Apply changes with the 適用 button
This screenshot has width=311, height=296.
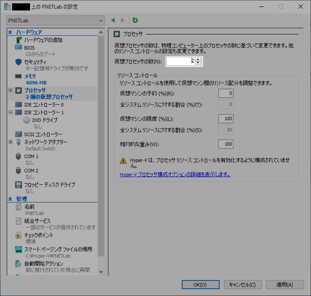pos(285,284)
